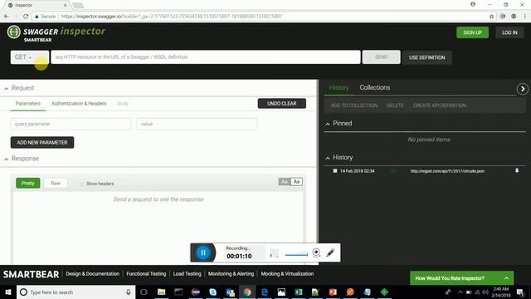Click the SIGN UP button
The image size is (531, 299).
click(472, 32)
